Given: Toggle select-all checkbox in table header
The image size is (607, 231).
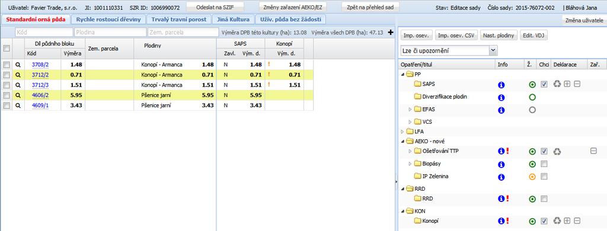Looking at the screenshot, I should [x=6, y=49].
